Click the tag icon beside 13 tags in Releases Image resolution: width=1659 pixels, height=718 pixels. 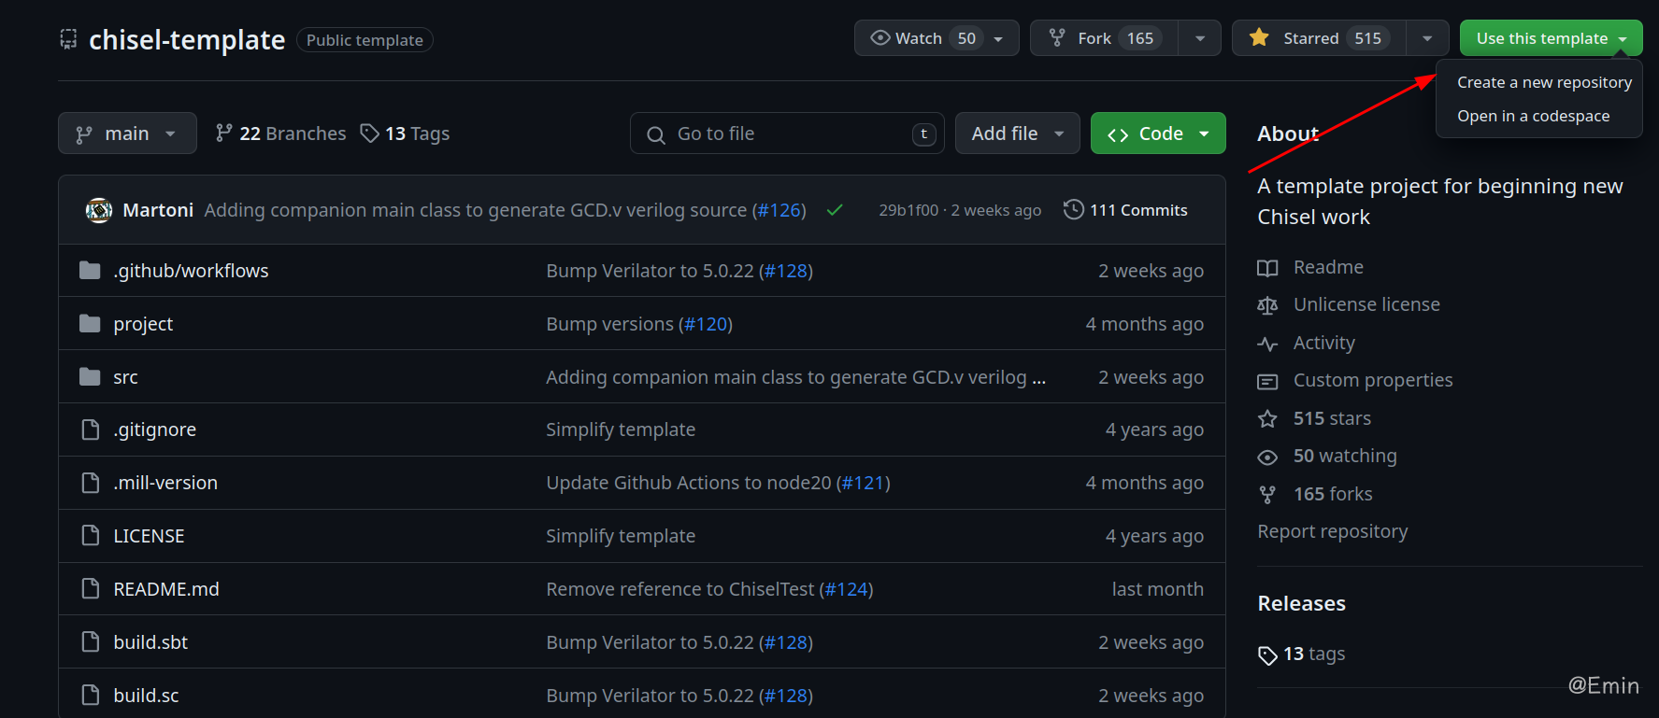tap(1267, 655)
